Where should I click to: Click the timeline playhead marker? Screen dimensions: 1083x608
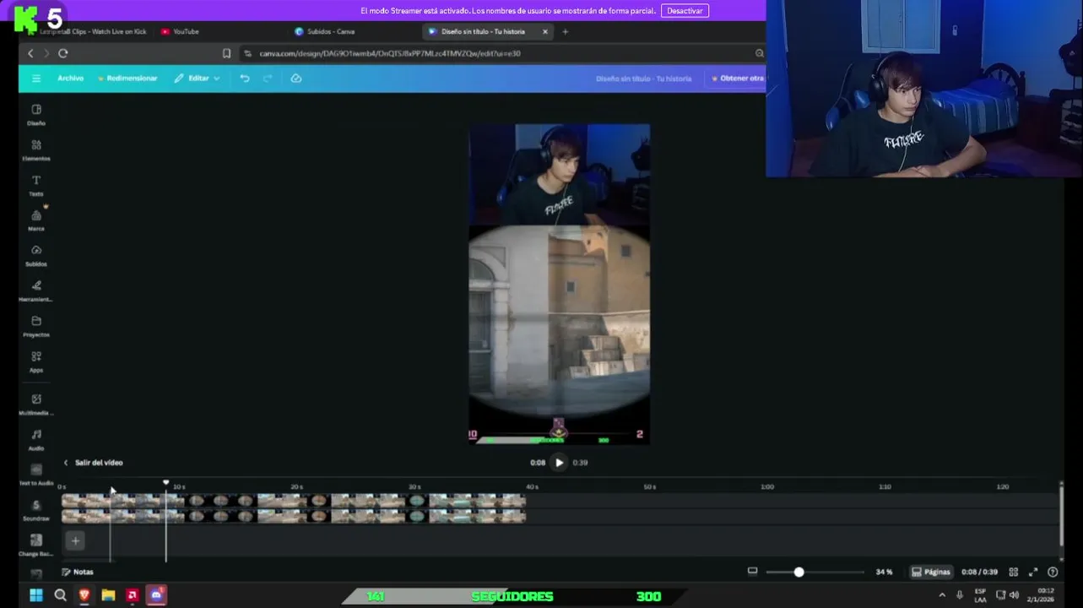[x=166, y=482]
